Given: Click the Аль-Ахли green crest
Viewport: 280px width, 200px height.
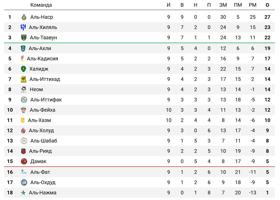Looking at the screenshot, I should tap(23, 48).
